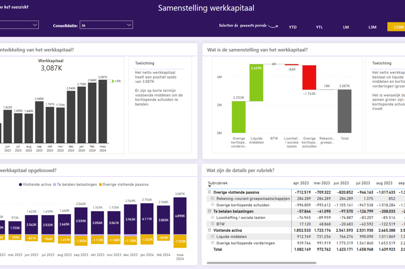Expand the BTW row in table
Viewport: 405px width, 269px height.
coord(213,224)
